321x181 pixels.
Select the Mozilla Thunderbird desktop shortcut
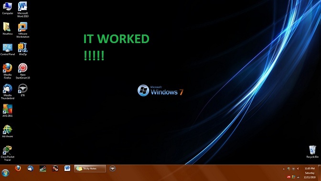pyautogui.click(x=8, y=91)
